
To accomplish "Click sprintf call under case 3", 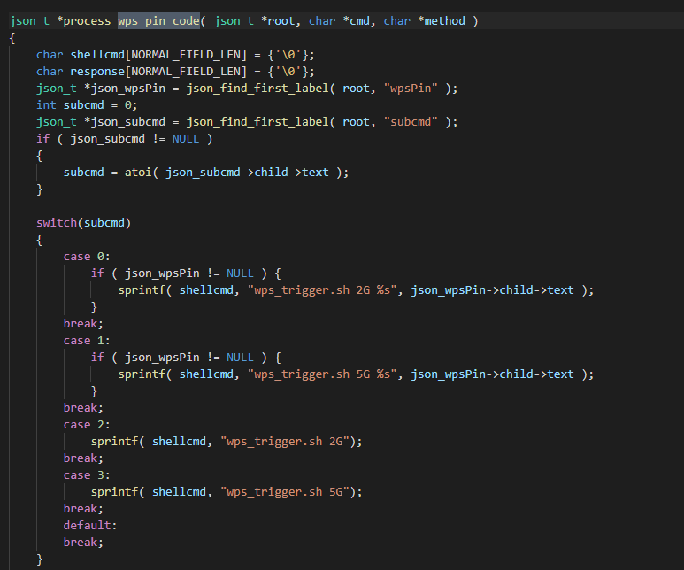I will 114,492.
